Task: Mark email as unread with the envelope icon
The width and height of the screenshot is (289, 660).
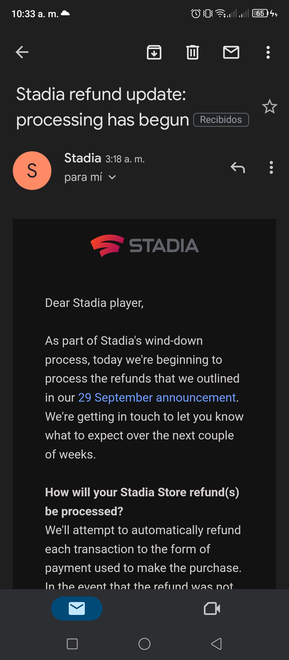Action: [231, 52]
